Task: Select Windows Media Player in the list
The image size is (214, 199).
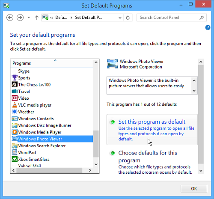Action: [x=40, y=132]
